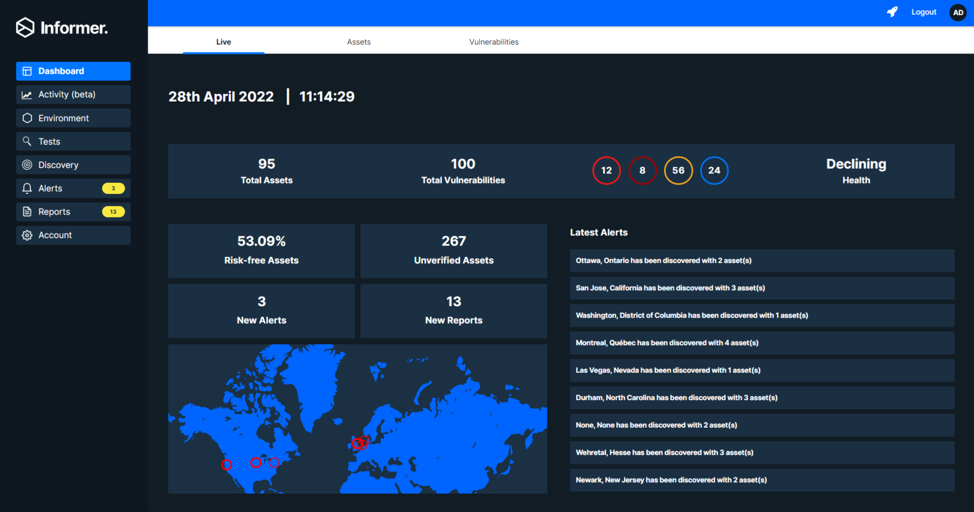Click the 267 Unverified Assets card
This screenshot has height=512, width=974.
click(x=453, y=251)
